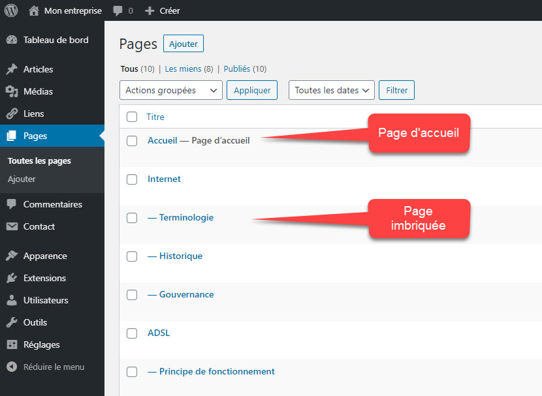Open Extensions menu label

44,278
